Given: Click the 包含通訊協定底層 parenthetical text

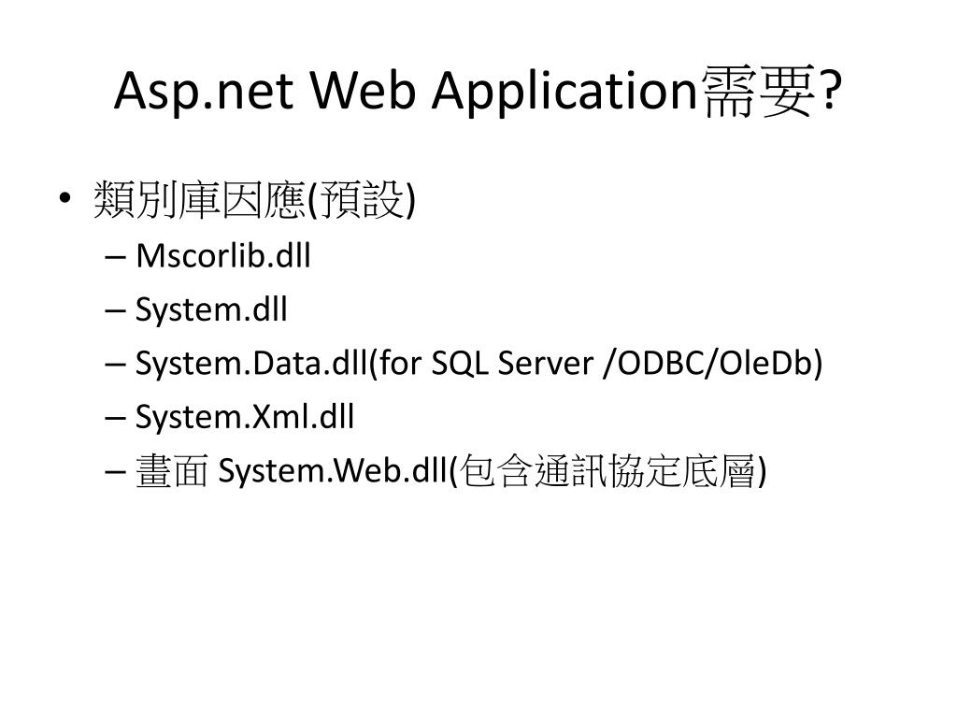Looking at the screenshot, I should 613,471.
